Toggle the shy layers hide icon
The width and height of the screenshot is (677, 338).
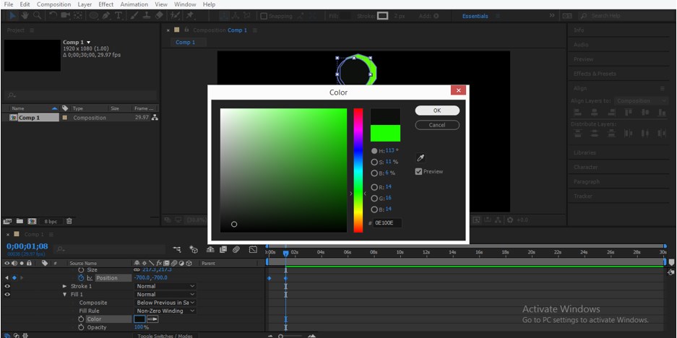point(210,249)
